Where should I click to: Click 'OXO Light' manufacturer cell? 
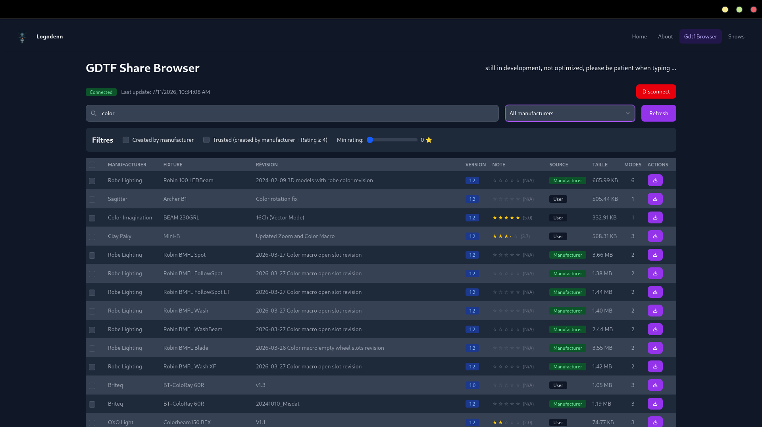(x=121, y=422)
